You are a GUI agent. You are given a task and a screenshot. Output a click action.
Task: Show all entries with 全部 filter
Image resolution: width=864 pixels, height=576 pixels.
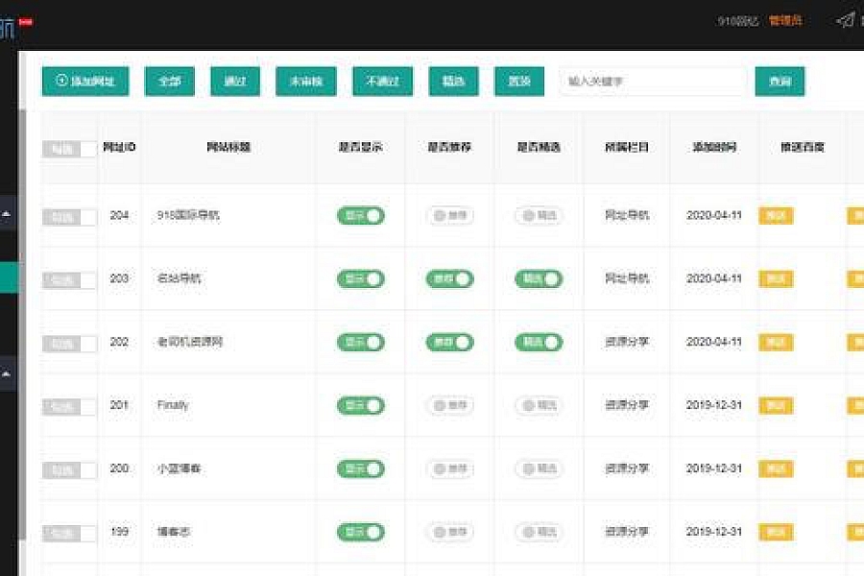(170, 81)
